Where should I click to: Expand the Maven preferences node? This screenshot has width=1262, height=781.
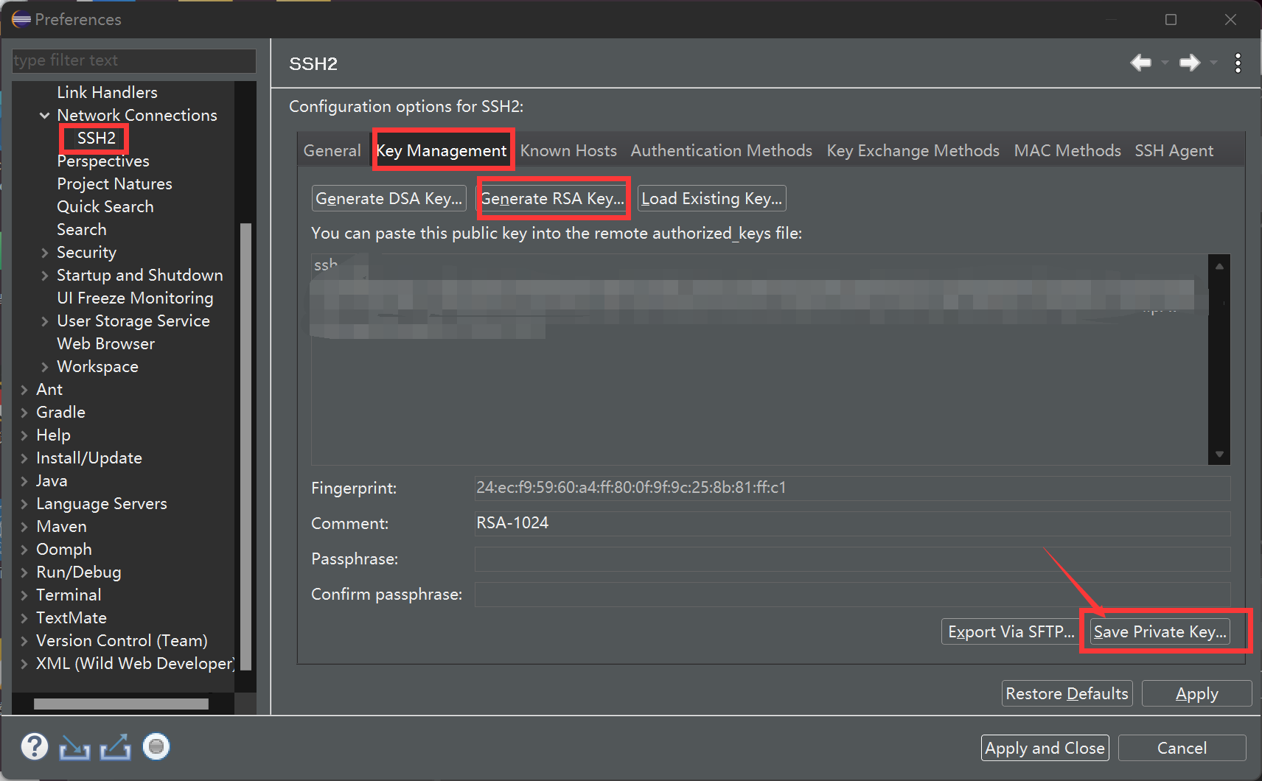click(24, 527)
